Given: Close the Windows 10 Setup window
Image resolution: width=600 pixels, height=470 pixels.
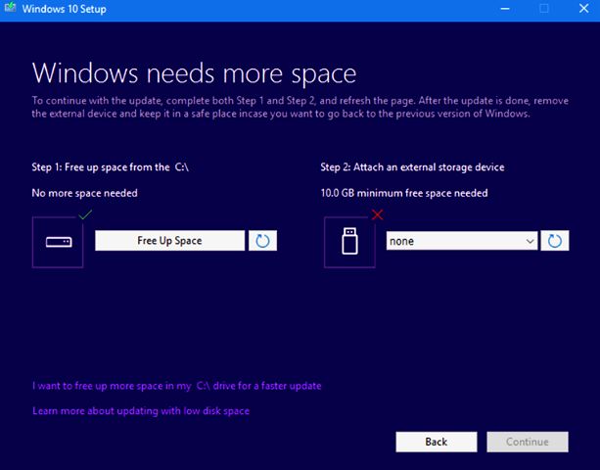Looking at the screenshot, I should coord(584,9).
